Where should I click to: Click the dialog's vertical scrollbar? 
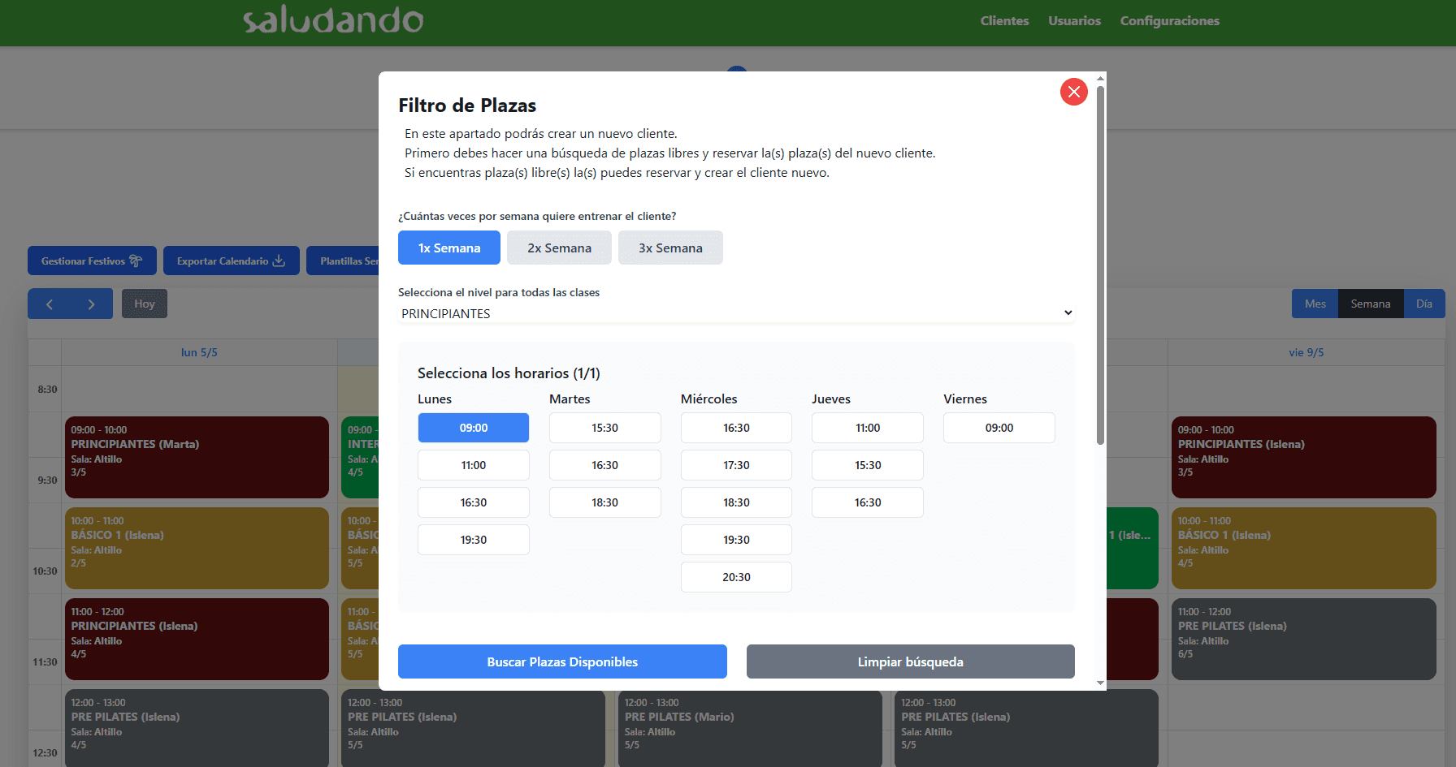coord(1100,268)
